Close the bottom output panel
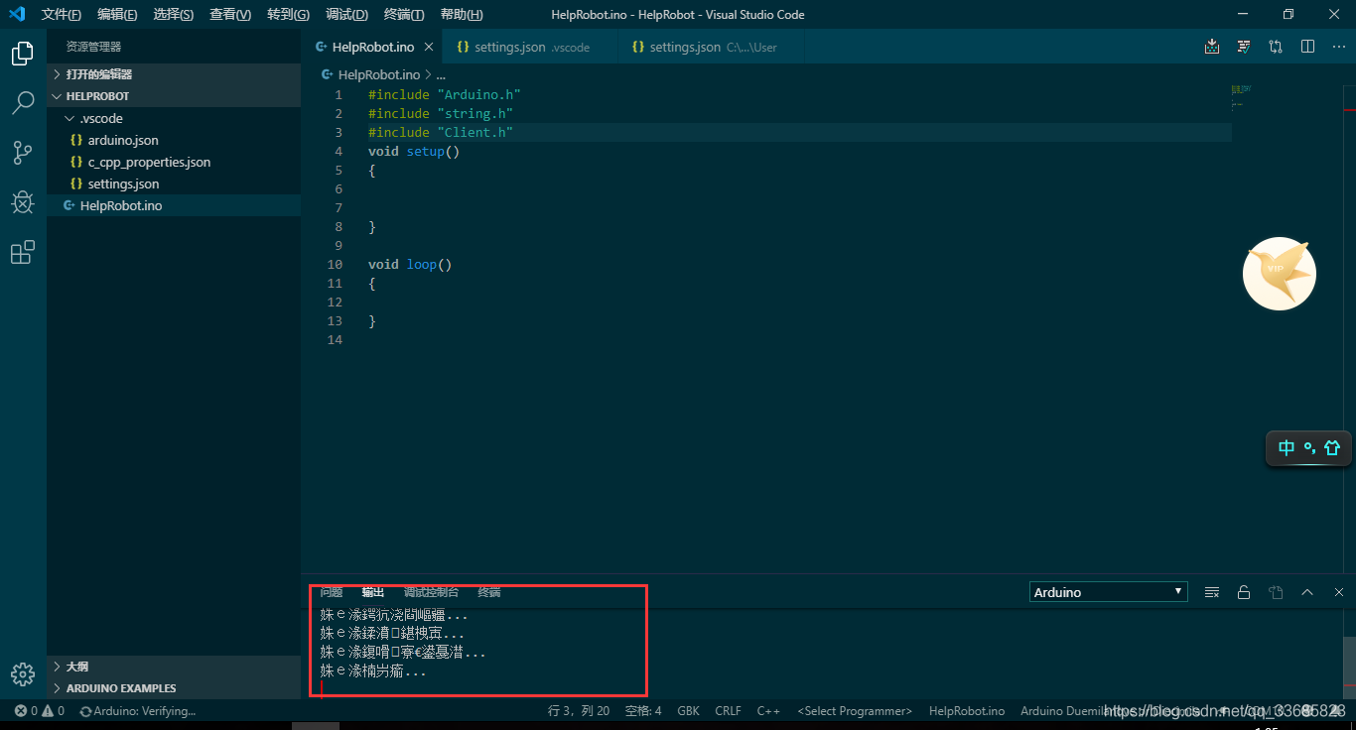This screenshot has width=1356, height=730. coord(1339,592)
